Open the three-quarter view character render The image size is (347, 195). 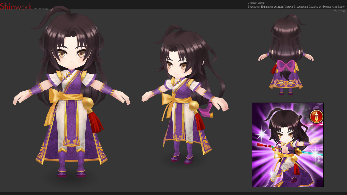(x=185, y=95)
